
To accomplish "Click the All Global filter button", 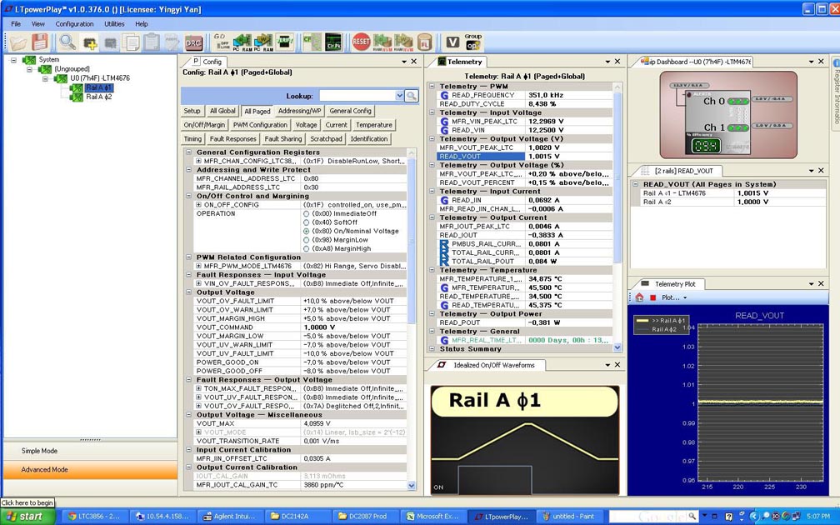I will coord(222,111).
